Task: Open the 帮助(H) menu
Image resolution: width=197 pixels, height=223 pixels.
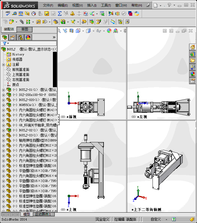Action: point(137,5)
